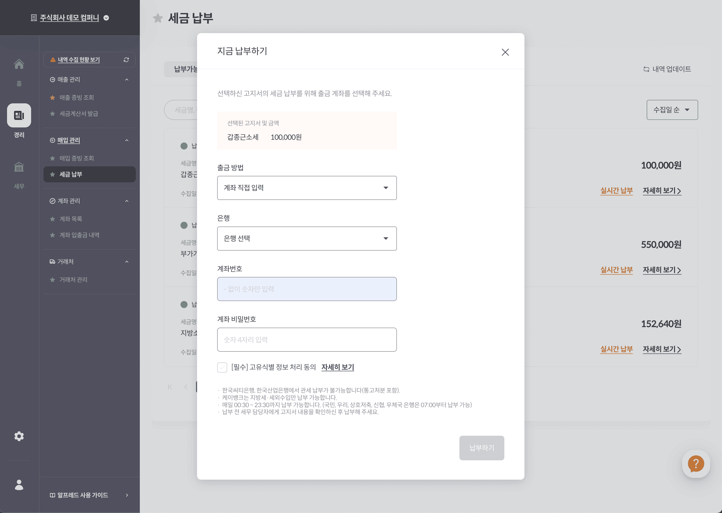Click the 계좌번호 input field
The height and width of the screenshot is (513, 722).
pos(307,289)
